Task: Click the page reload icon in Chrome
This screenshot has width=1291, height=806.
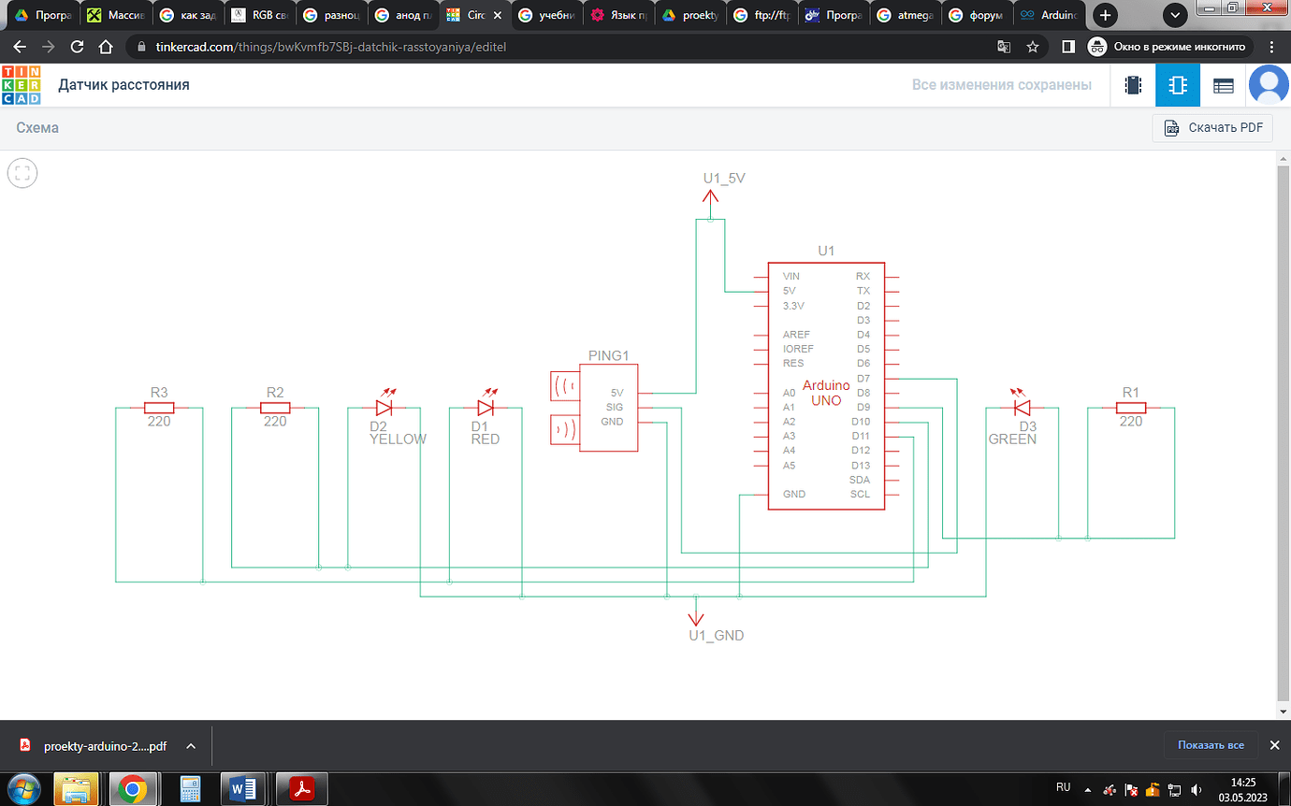Action: point(78,46)
